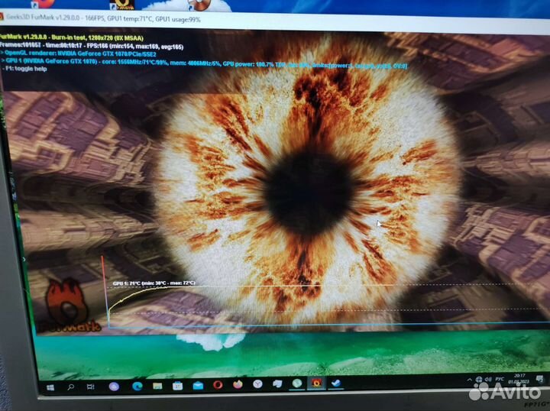Open Yandex browser from the taskbar

258,384
